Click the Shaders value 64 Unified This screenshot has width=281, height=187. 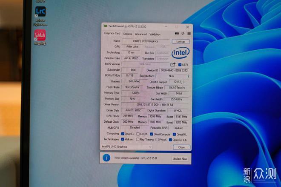pyautogui.click(x=135, y=81)
